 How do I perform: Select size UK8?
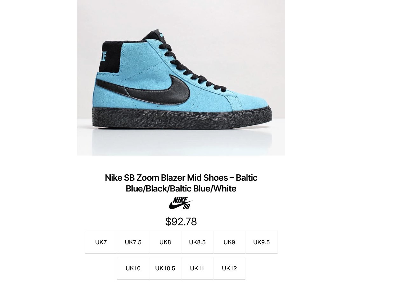tap(165, 242)
